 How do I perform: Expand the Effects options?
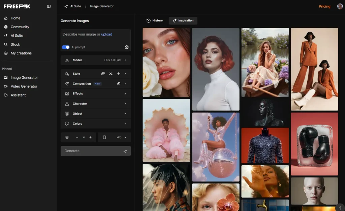coord(96,94)
